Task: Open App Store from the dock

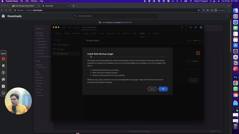Action: [236, 45]
